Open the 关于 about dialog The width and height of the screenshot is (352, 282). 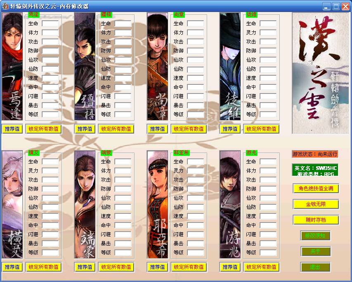point(315,251)
